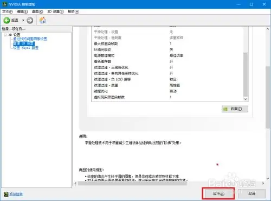
Task: Click the horizontal scrollbar thumb at page bottom
Action: [132, 184]
